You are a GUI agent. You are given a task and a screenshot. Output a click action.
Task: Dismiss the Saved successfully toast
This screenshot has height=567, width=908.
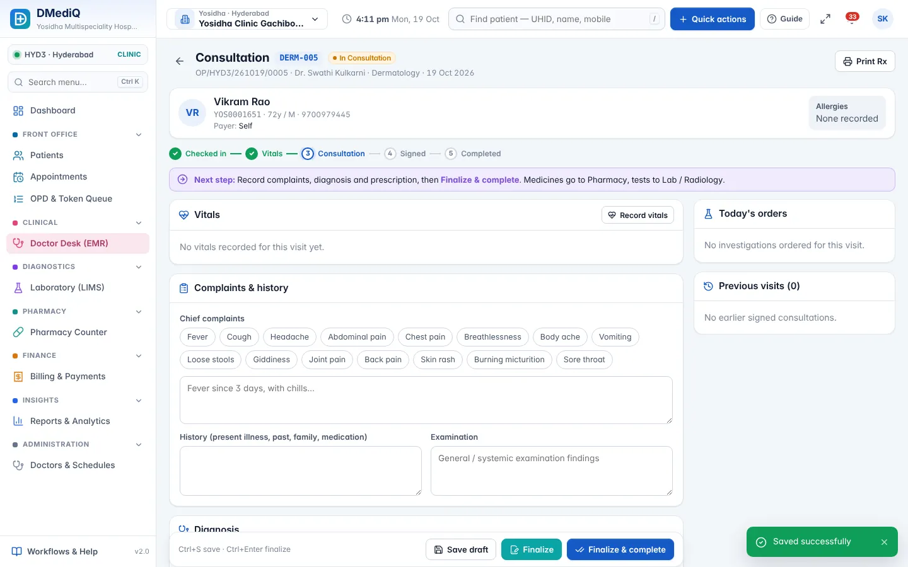pos(884,542)
